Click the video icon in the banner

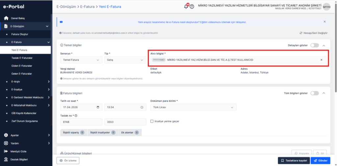pyautogui.click(x=61, y=22)
